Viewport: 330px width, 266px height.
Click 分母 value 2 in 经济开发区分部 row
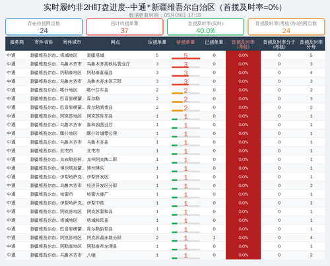pyautogui.click(x=311, y=185)
